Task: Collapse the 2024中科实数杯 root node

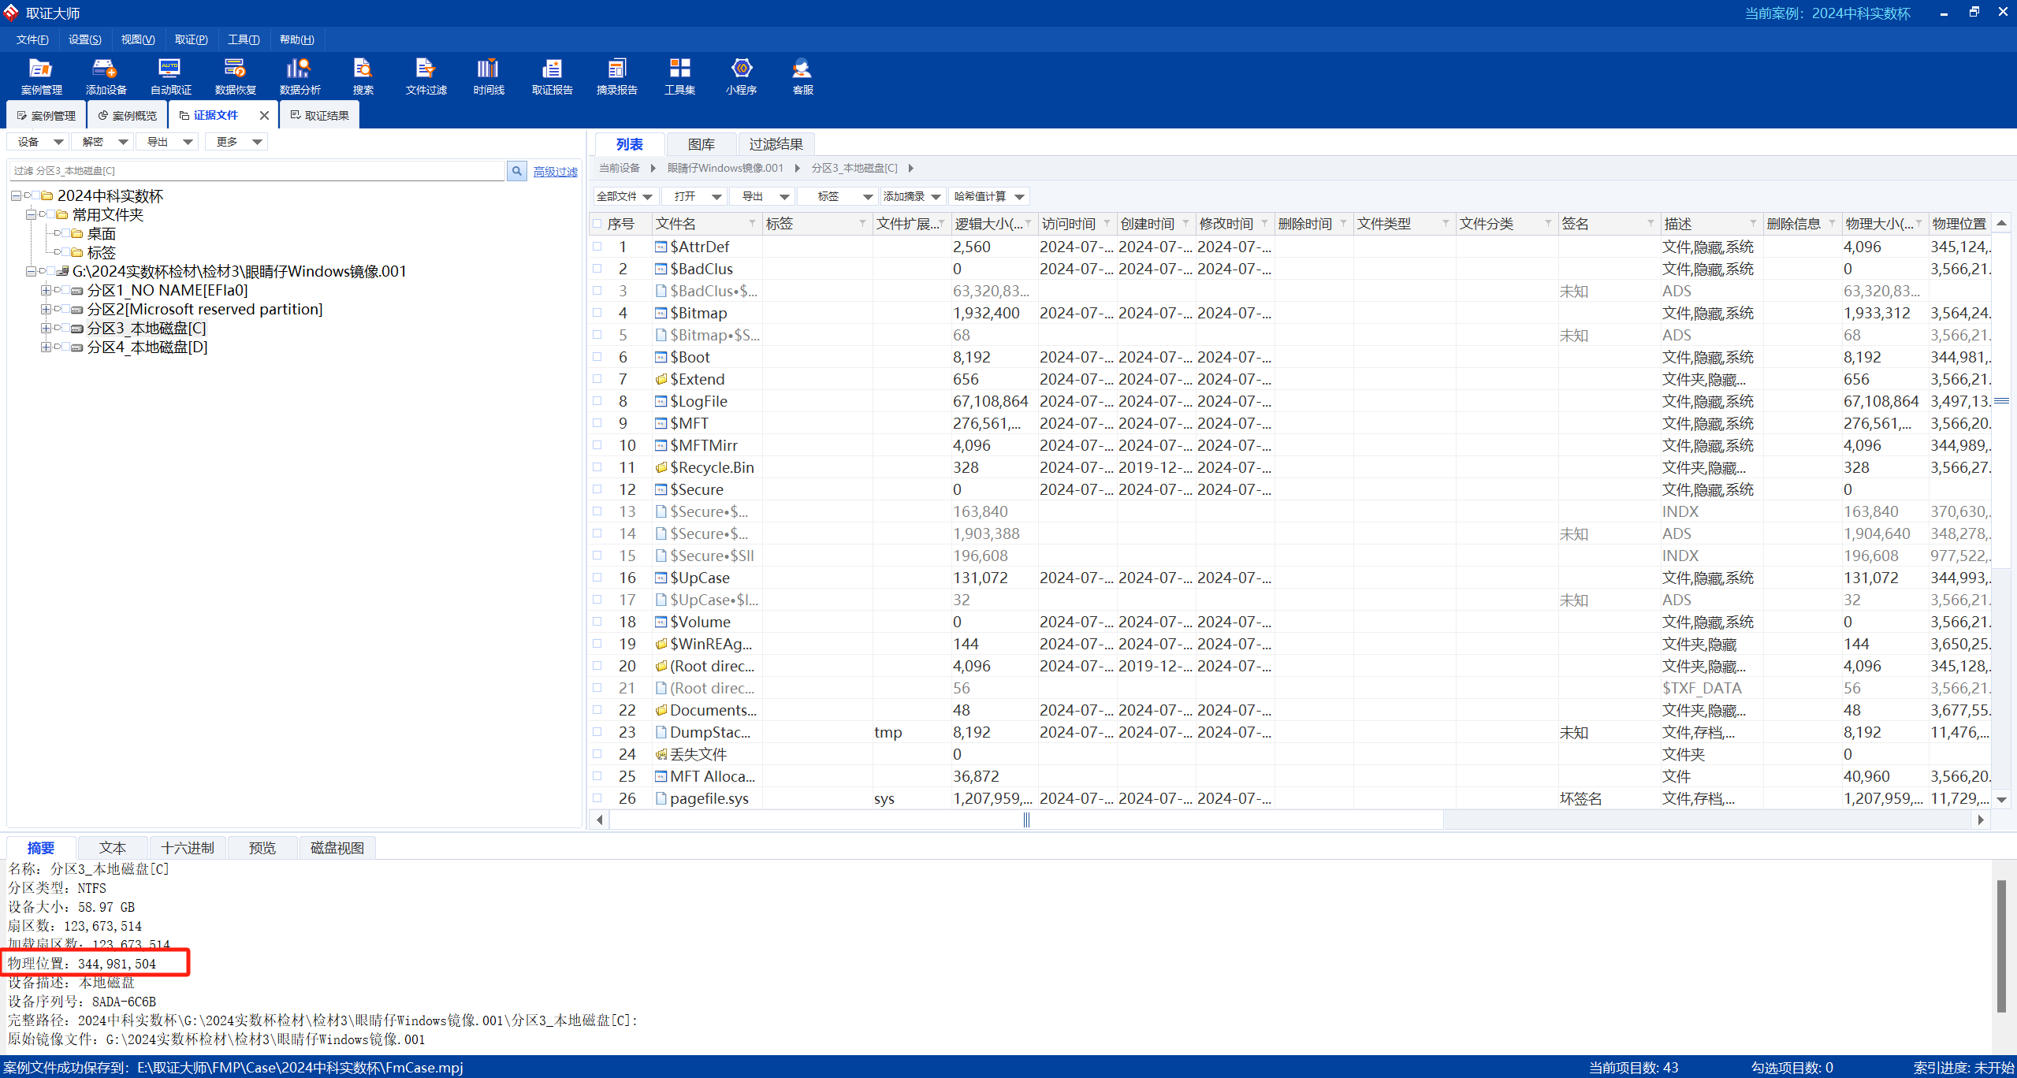Action: (16, 195)
